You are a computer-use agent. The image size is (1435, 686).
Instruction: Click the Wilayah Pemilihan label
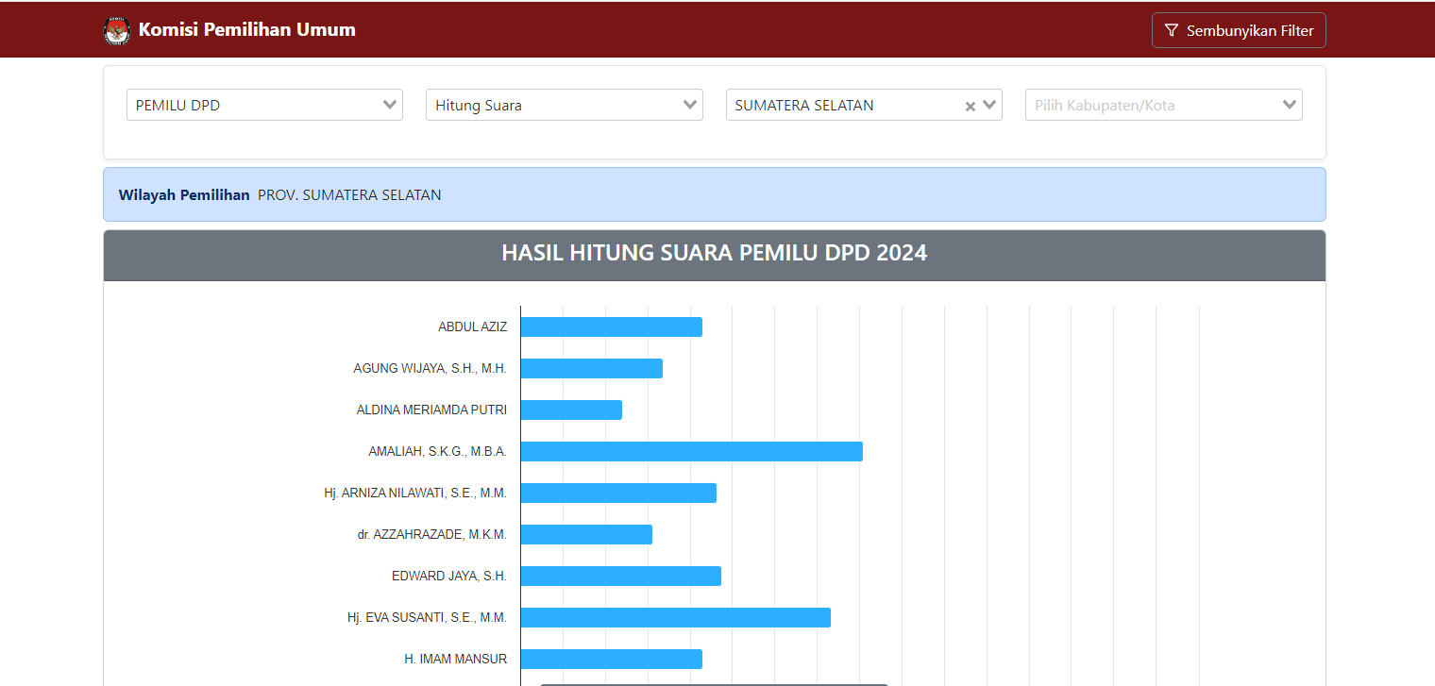[184, 195]
